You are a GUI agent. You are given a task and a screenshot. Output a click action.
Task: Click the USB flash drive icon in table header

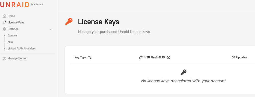click(x=141, y=57)
